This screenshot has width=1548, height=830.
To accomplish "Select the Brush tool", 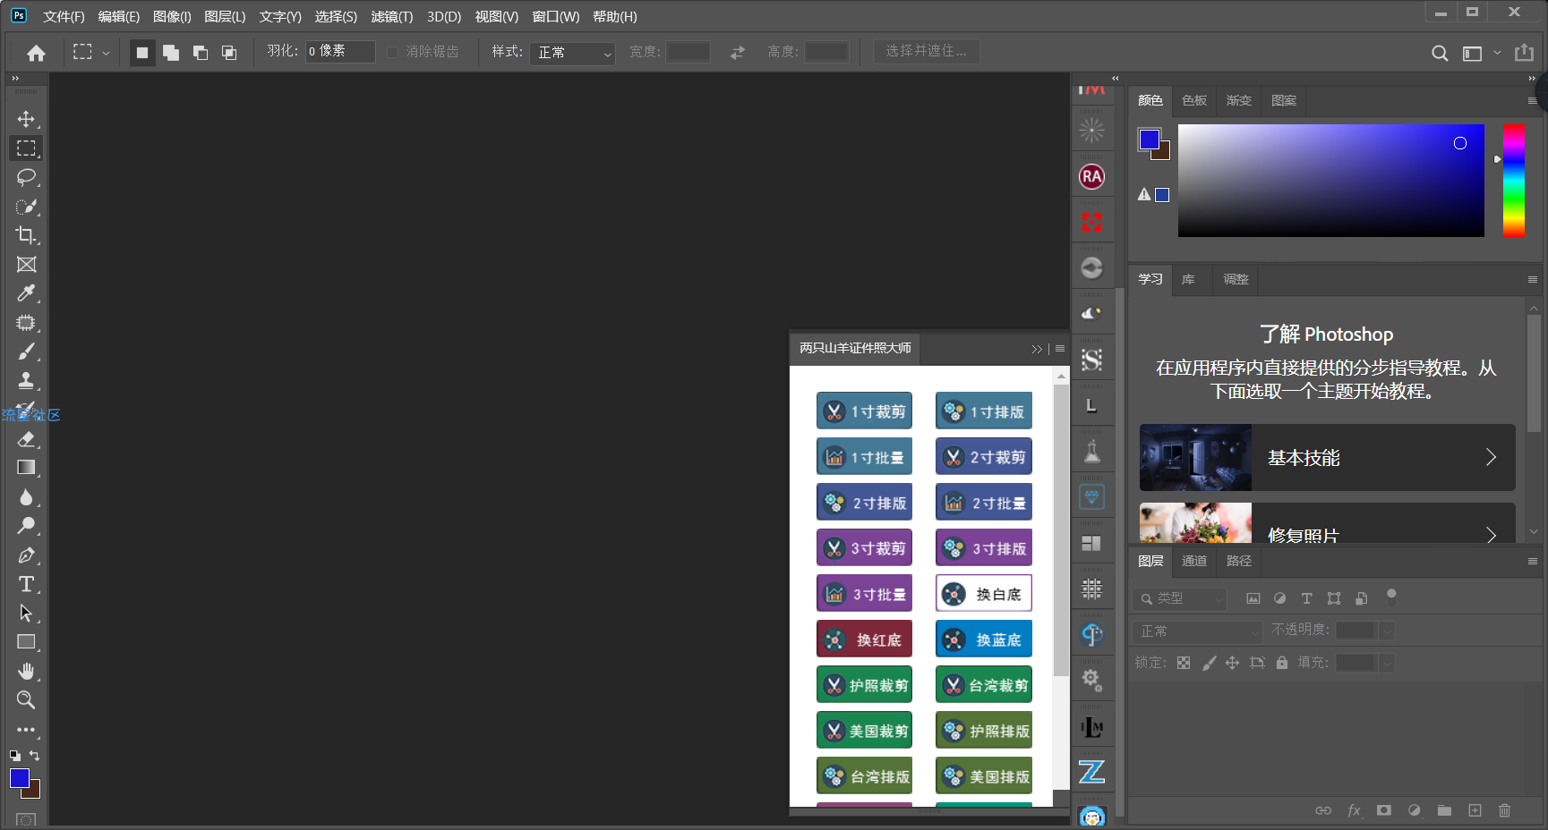I will (x=26, y=351).
